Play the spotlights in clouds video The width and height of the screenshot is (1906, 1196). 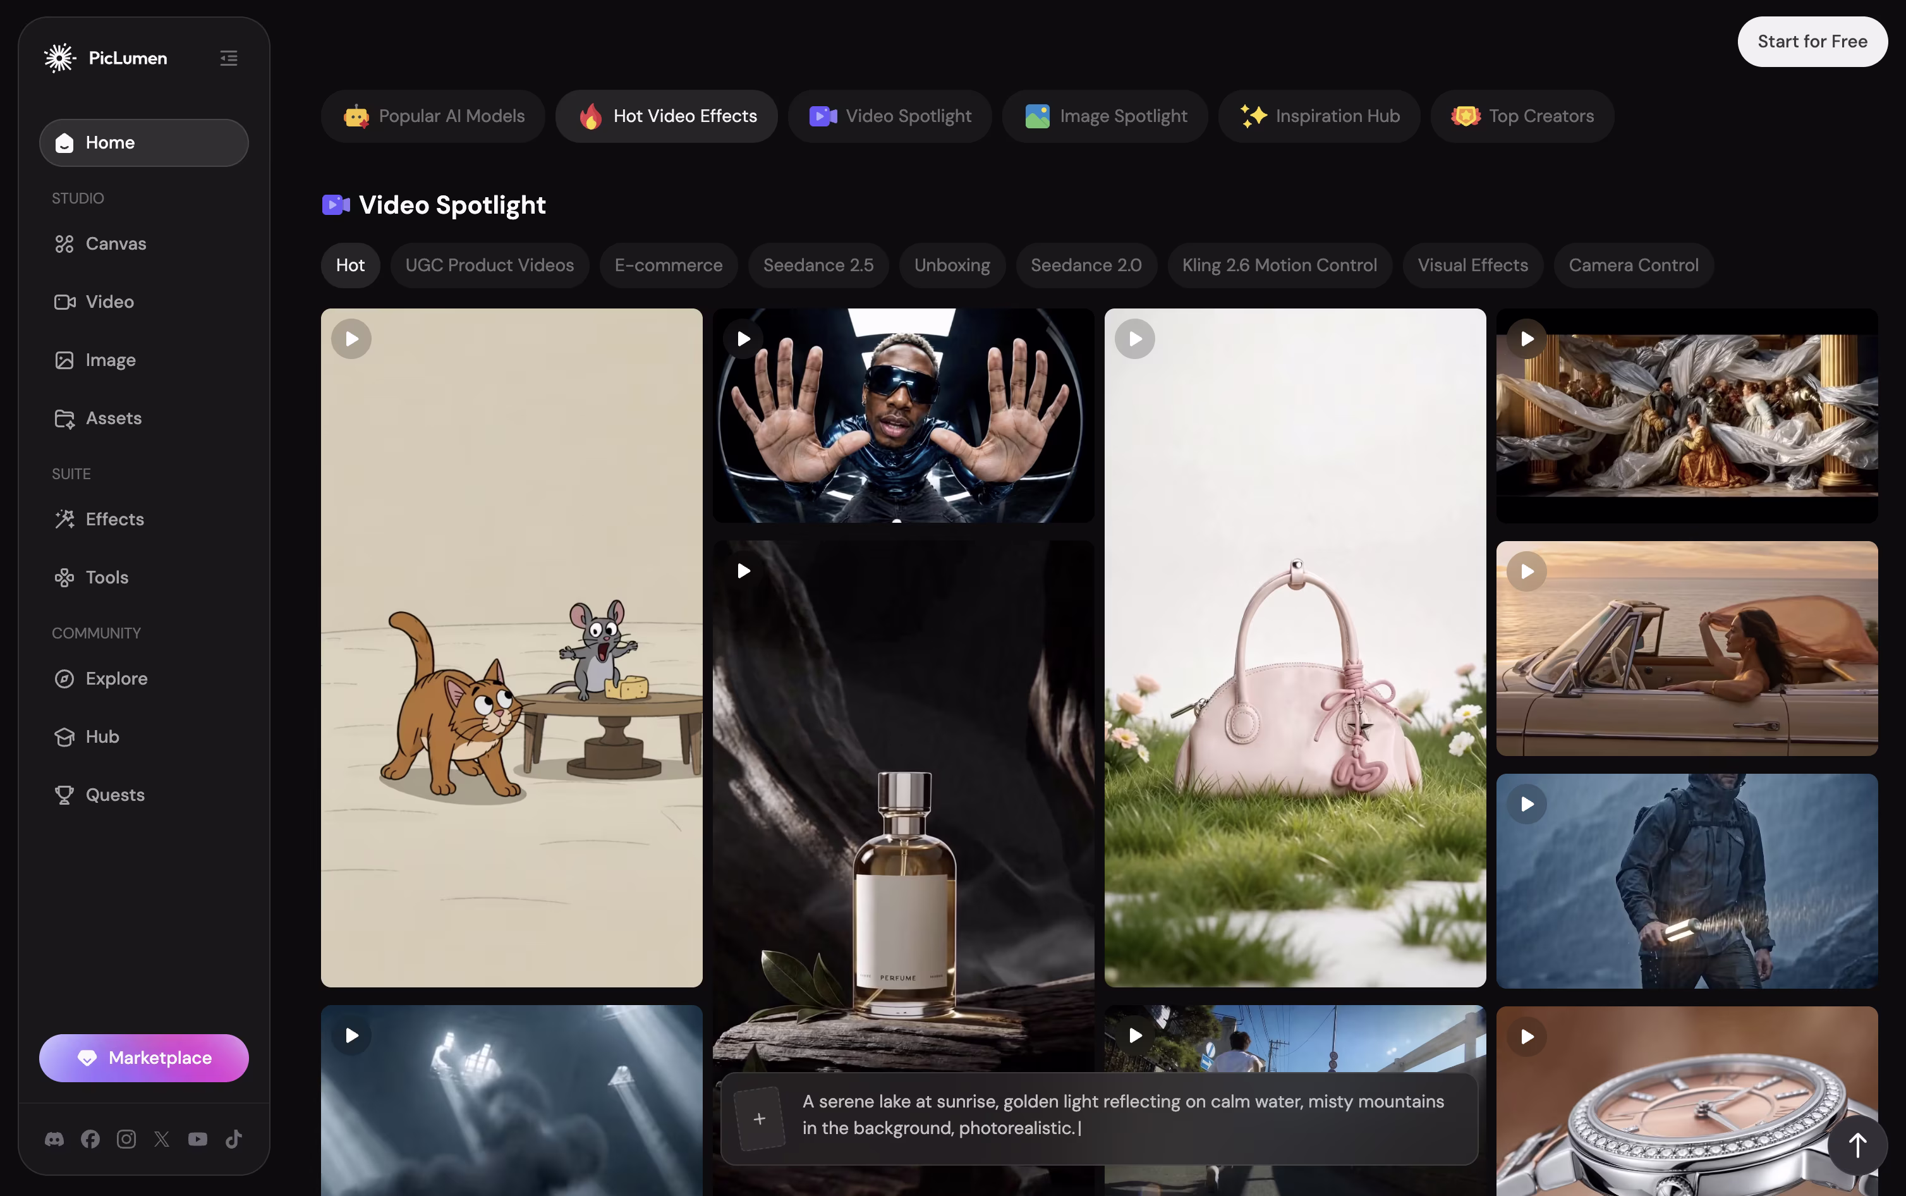pyautogui.click(x=352, y=1036)
